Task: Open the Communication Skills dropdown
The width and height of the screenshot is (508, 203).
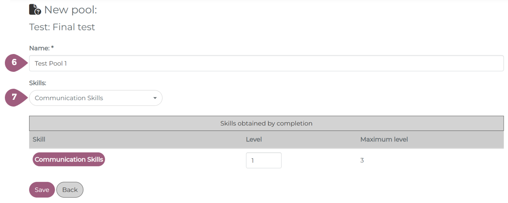Action: (x=95, y=98)
